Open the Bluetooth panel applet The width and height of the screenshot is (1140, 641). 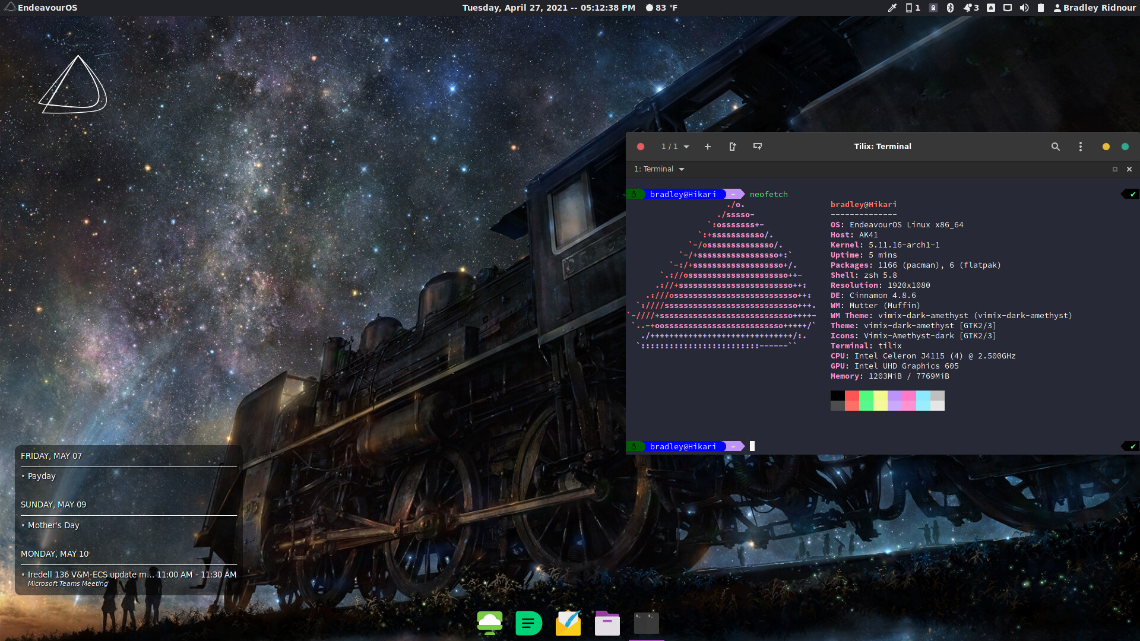click(950, 8)
